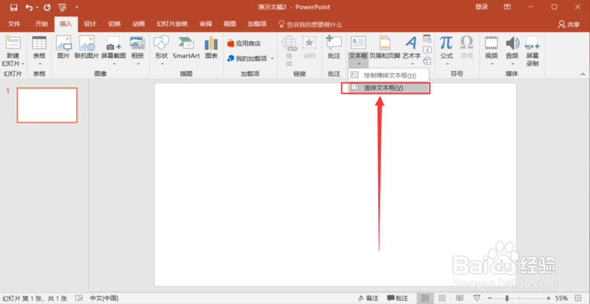Redo with the repeat arrow icon

(47, 7)
